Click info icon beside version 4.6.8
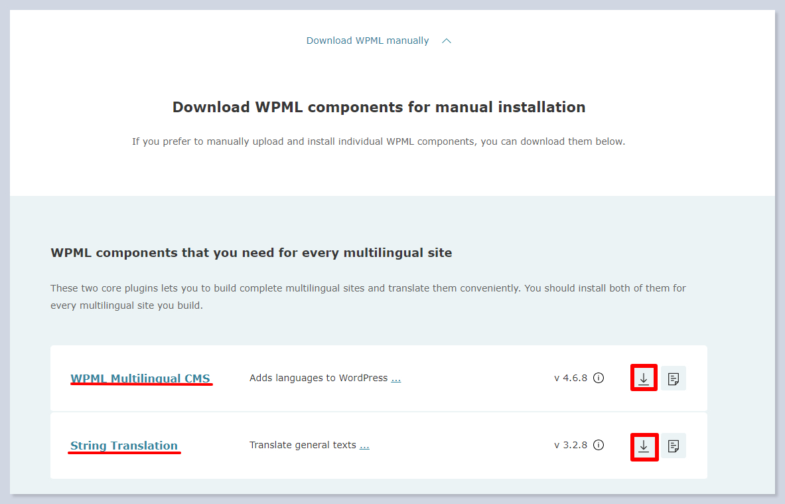This screenshot has width=785, height=504. pos(599,378)
